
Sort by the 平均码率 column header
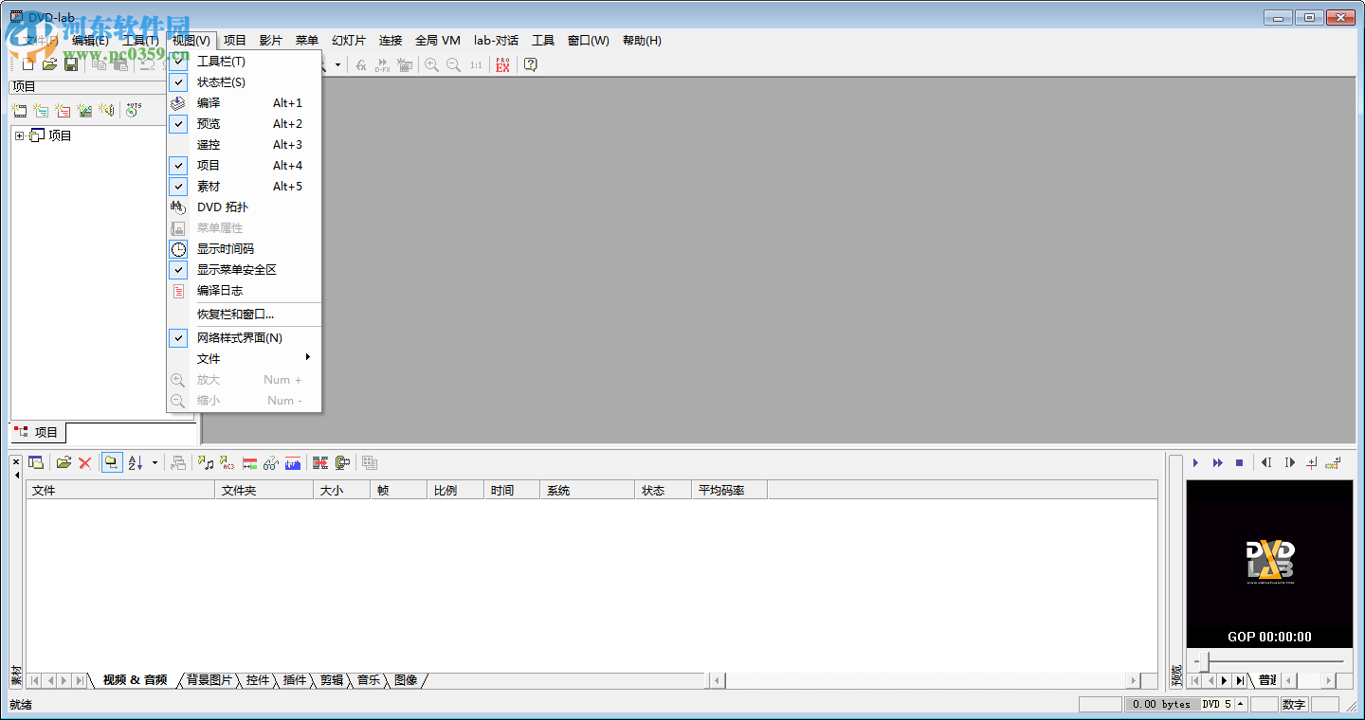pos(729,491)
